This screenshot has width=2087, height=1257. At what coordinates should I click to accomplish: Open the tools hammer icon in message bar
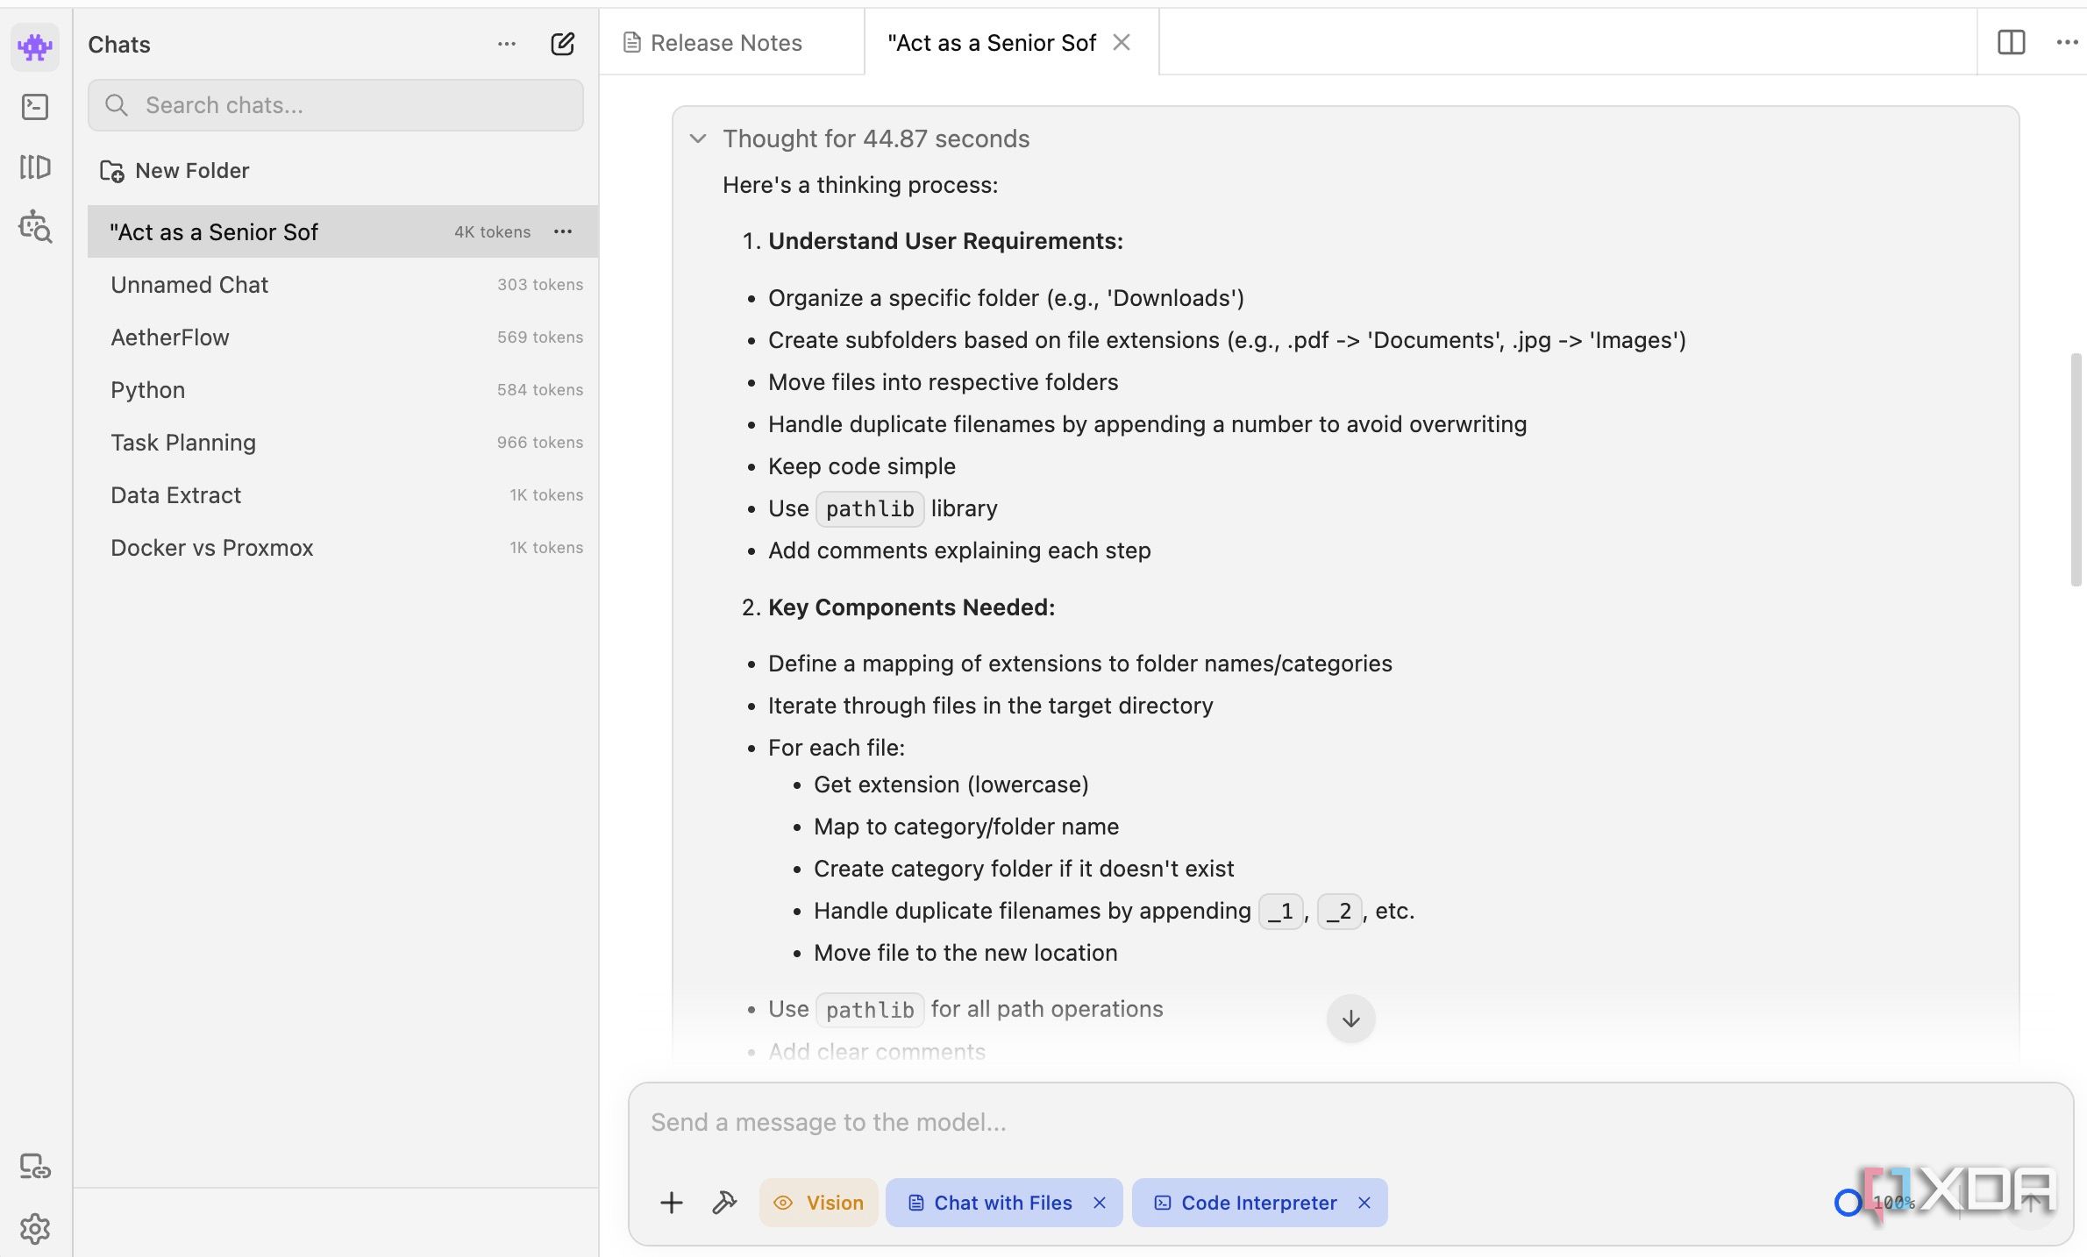[x=724, y=1203]
